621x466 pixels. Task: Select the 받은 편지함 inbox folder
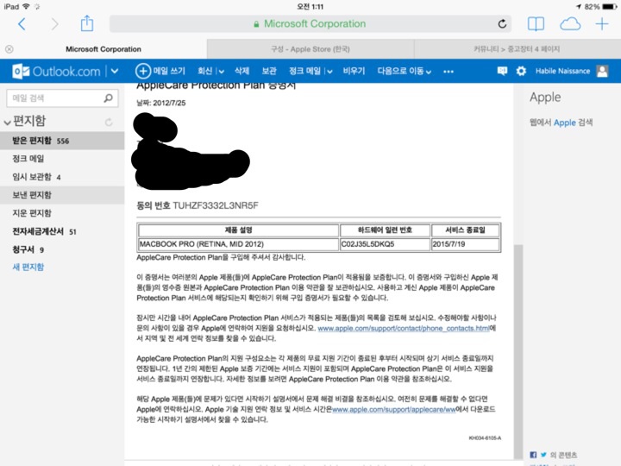(x=32, y=140)
